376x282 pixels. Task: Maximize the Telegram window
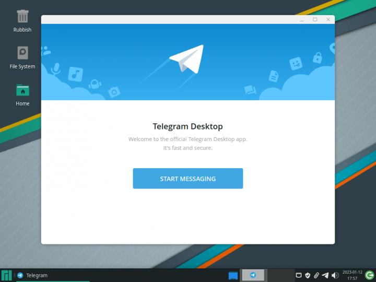click(315, 20)
